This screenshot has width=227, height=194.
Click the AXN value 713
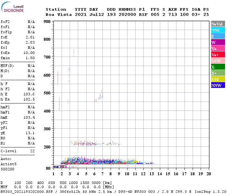[x=173, y=15]
